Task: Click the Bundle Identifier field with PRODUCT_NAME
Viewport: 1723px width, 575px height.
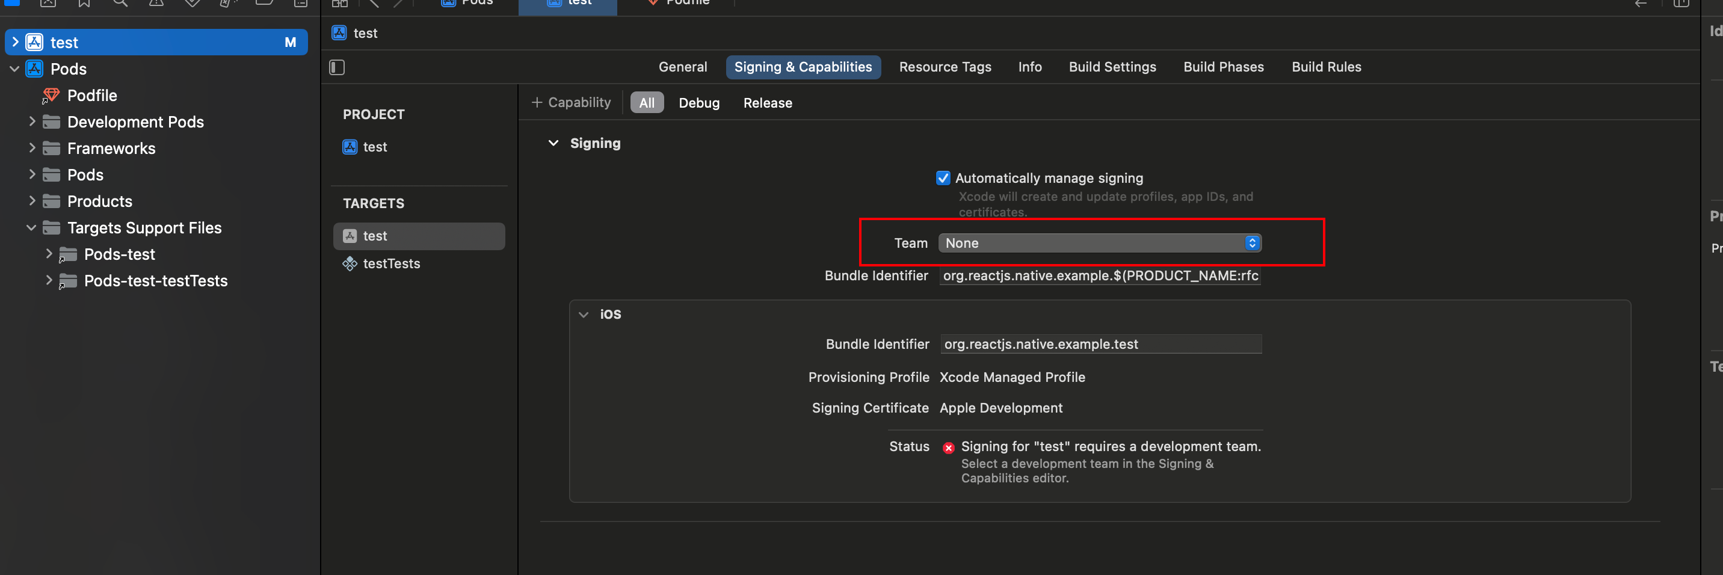Action: click(1100, 275)
